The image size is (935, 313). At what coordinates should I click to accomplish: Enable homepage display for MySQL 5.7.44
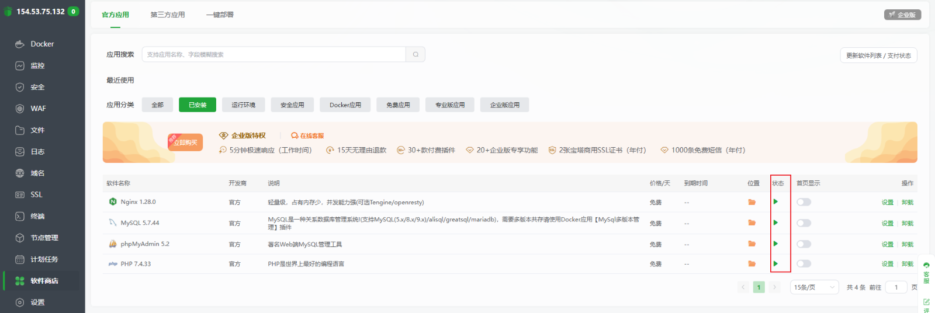click(804, 223)
